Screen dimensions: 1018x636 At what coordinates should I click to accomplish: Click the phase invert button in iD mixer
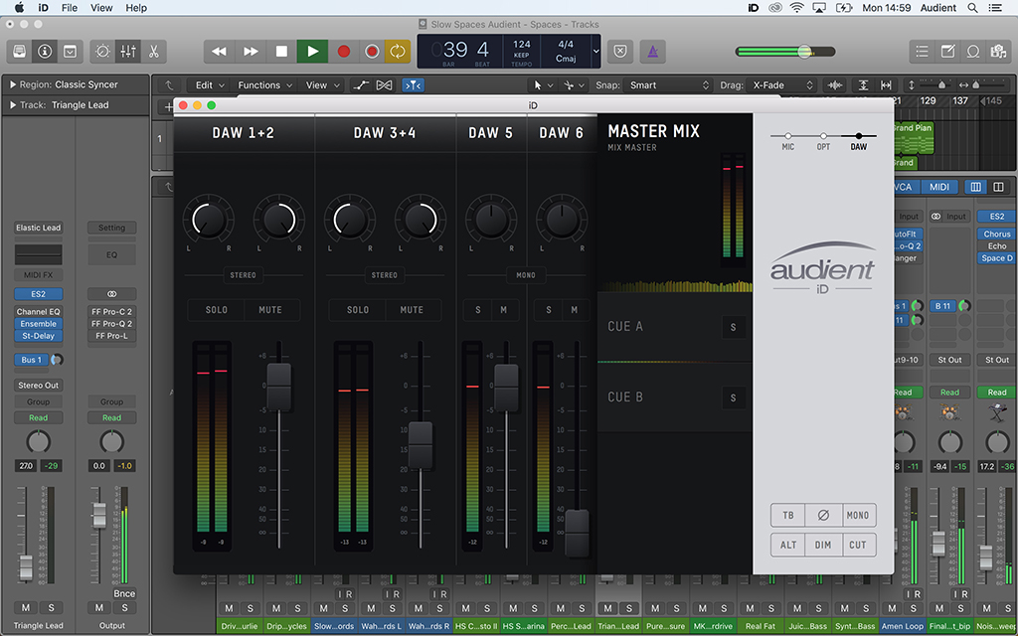822,516
